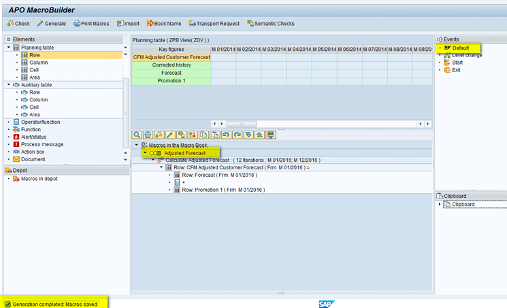The image size is (507, 308).
Task: Collapse the Auxiliary table tree node
Action: (8, 85)
